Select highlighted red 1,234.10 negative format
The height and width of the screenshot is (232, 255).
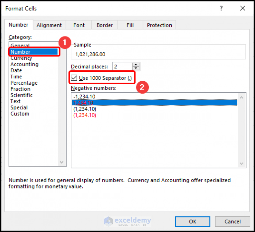[x=154, y=103]
